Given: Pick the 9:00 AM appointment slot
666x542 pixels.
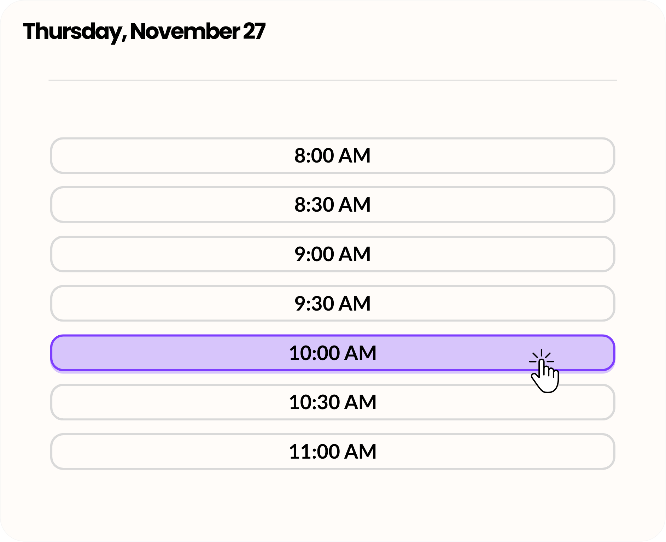Looking at the screenshot, I should [x=333, y=254].
